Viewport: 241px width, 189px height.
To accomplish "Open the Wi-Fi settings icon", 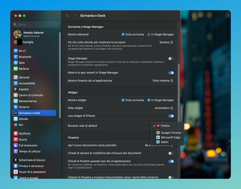I will click(x=15, y=51).
